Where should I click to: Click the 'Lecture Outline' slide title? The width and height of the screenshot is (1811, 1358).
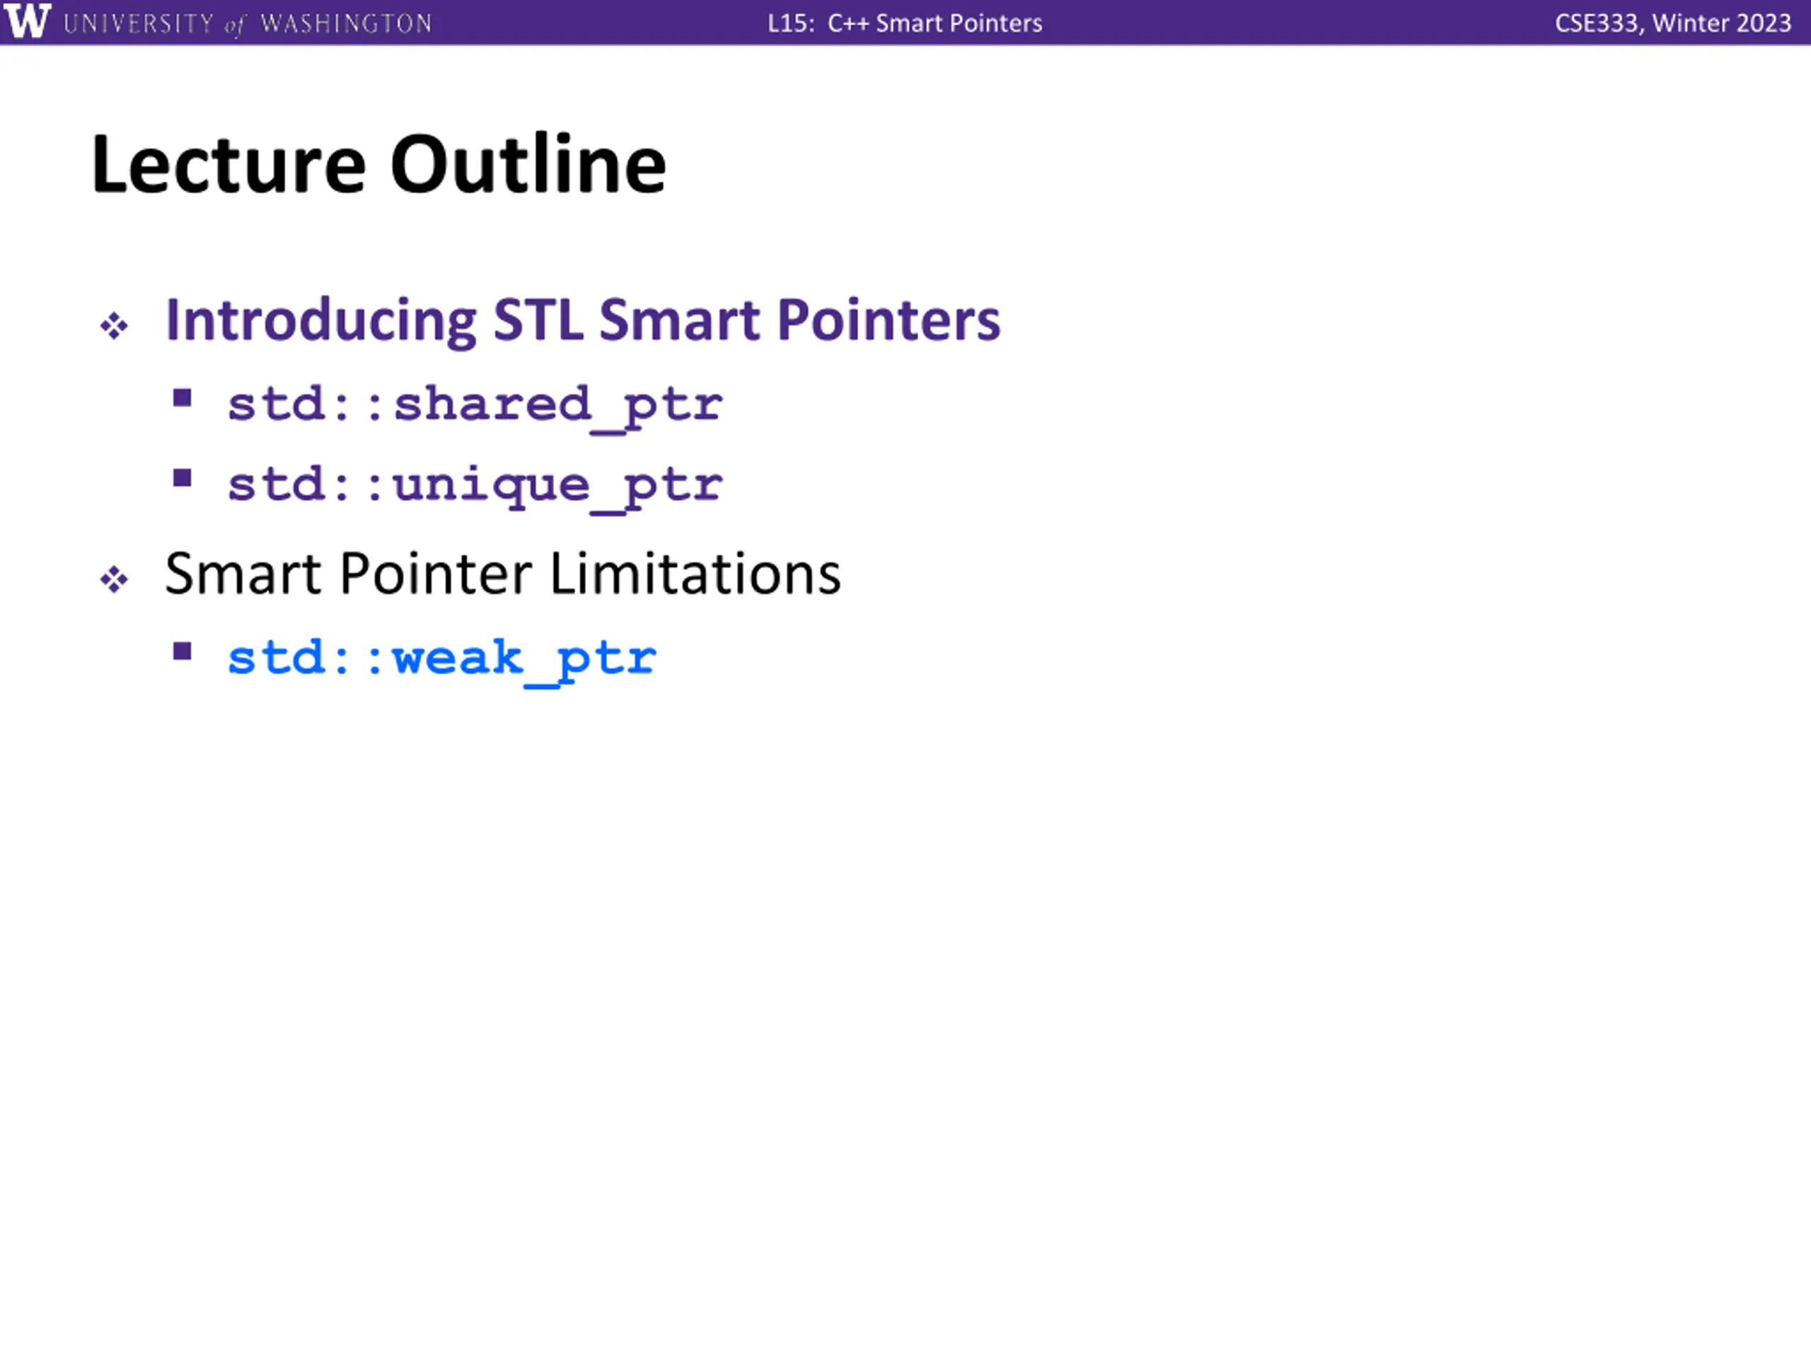(379, 165)
